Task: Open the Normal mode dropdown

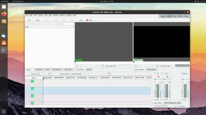Action: point(36,74)
